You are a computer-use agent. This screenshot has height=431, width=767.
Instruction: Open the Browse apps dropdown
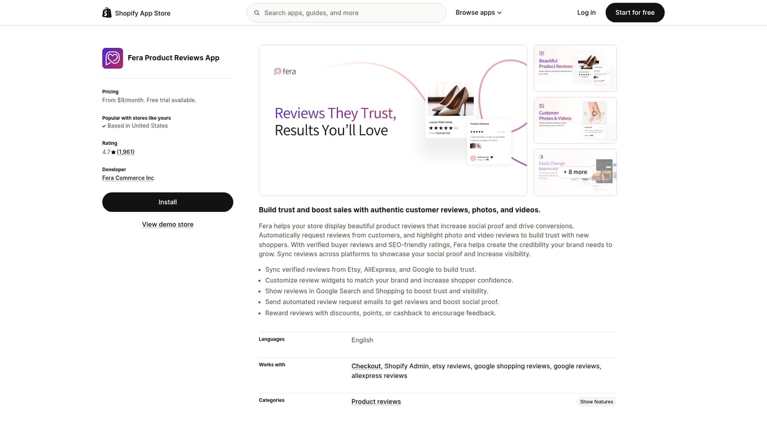pos(478,12)
